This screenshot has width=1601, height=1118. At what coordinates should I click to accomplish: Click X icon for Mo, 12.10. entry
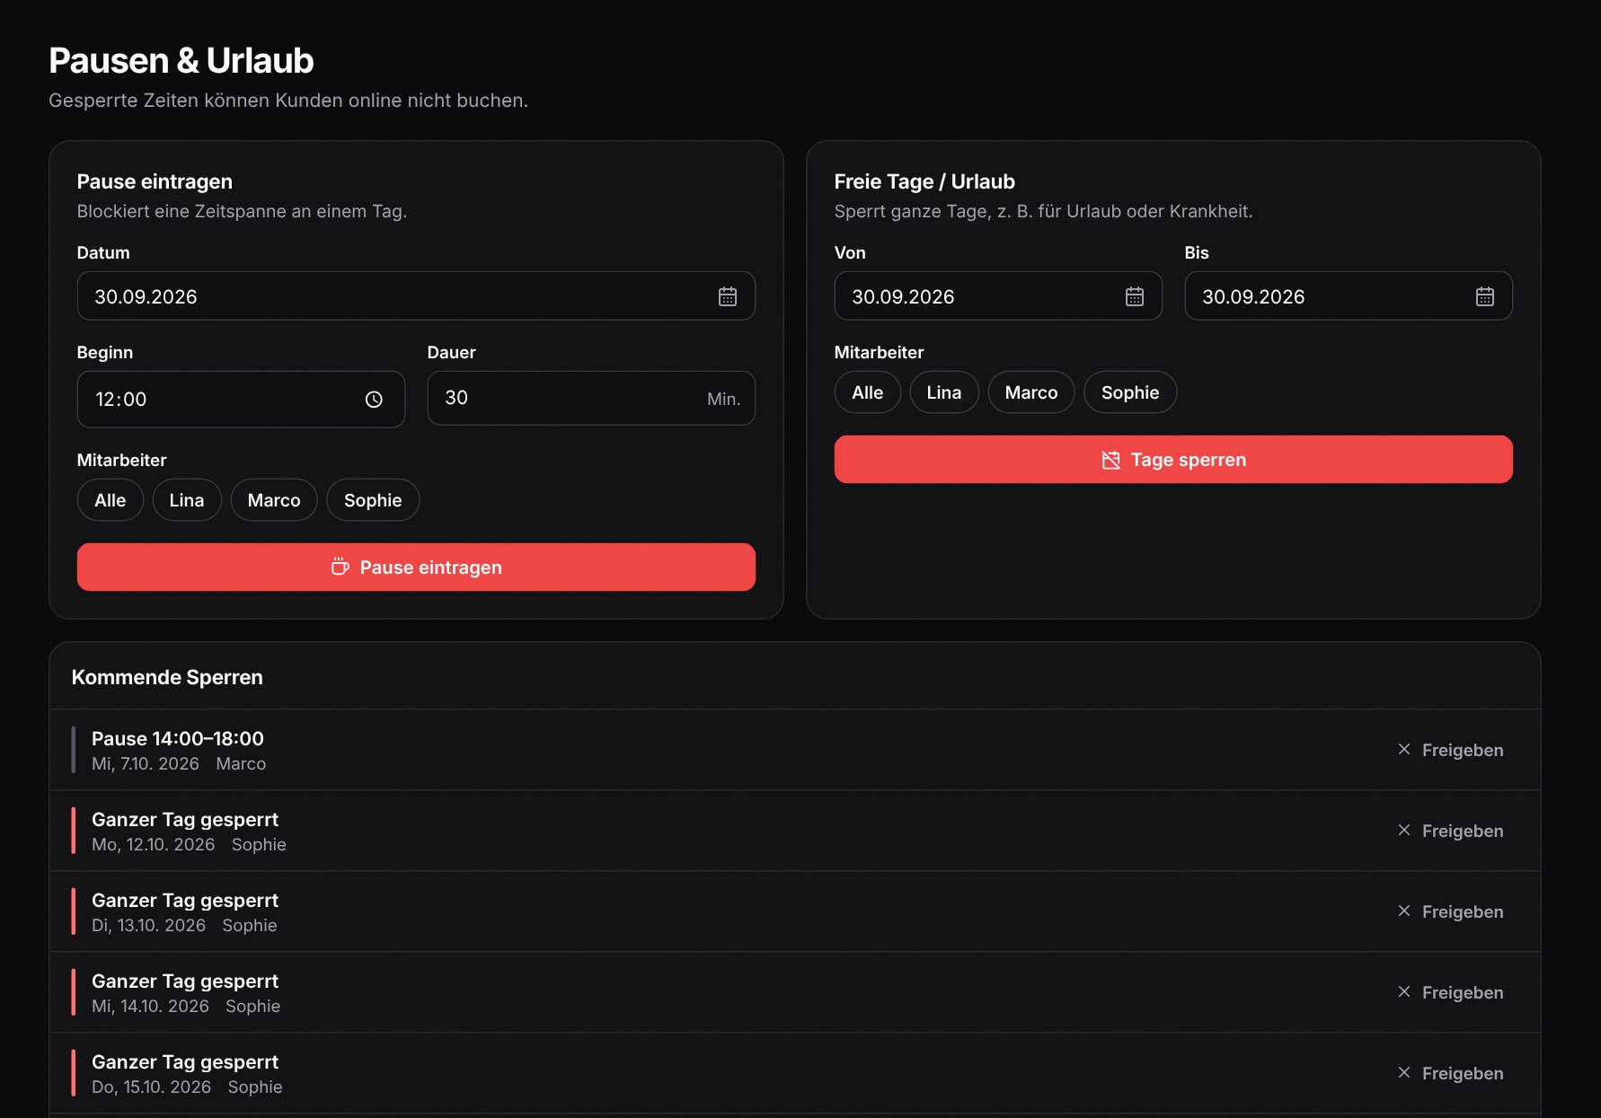pyautogui.click(x=1403, y=831)
